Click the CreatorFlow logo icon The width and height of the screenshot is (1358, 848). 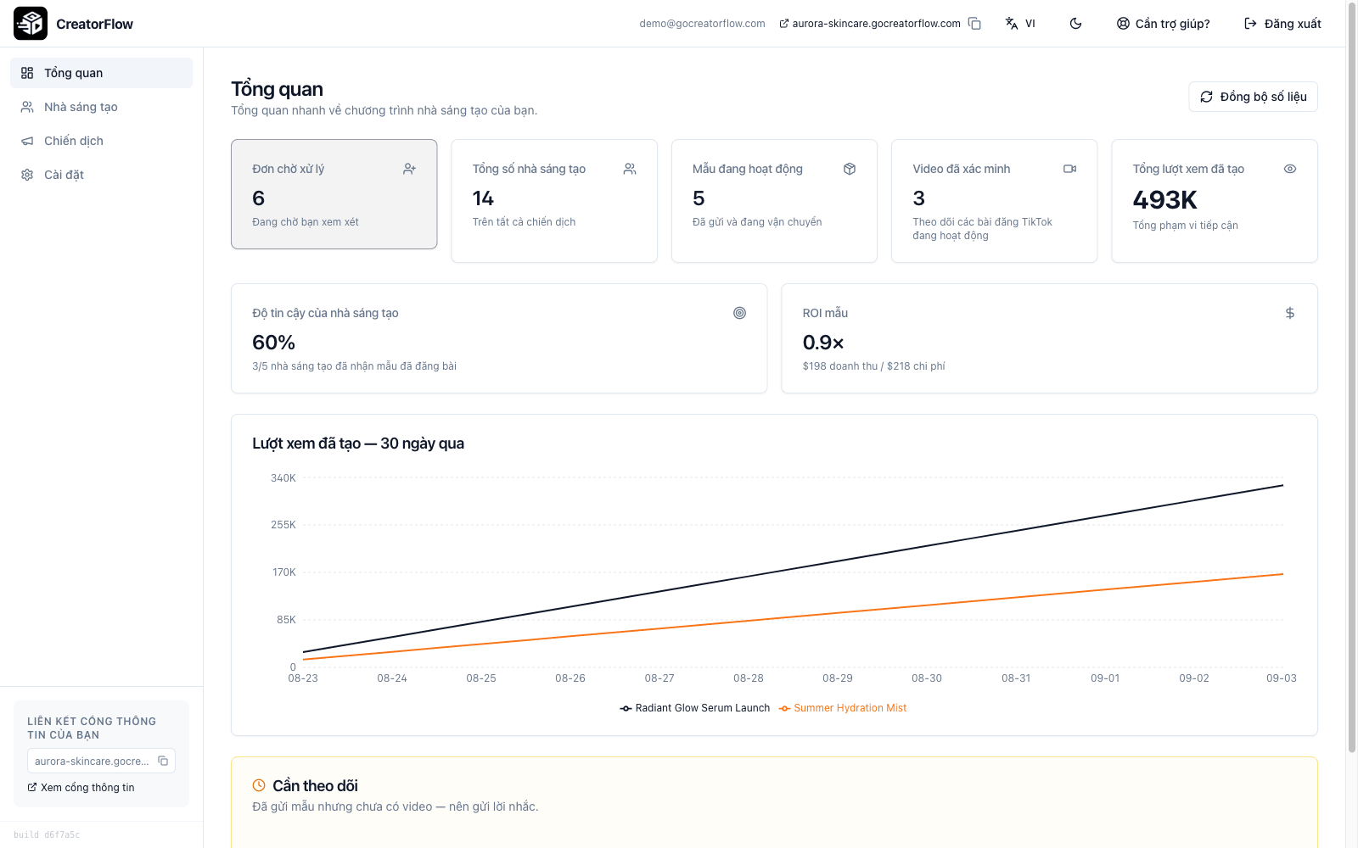[x=31, y=24]
